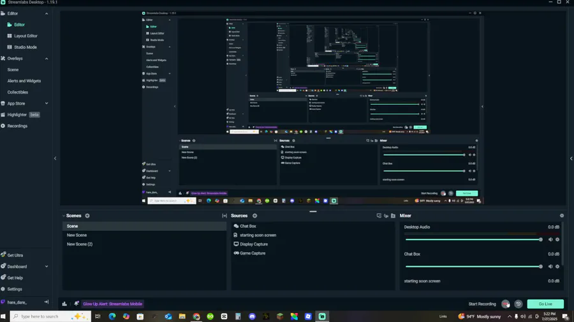Expand the right side panel arrow
Screen dimensions: 574x322
(571, 158)
